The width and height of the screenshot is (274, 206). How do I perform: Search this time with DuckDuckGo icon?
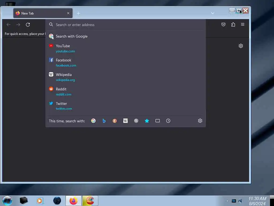click(115, 121)
